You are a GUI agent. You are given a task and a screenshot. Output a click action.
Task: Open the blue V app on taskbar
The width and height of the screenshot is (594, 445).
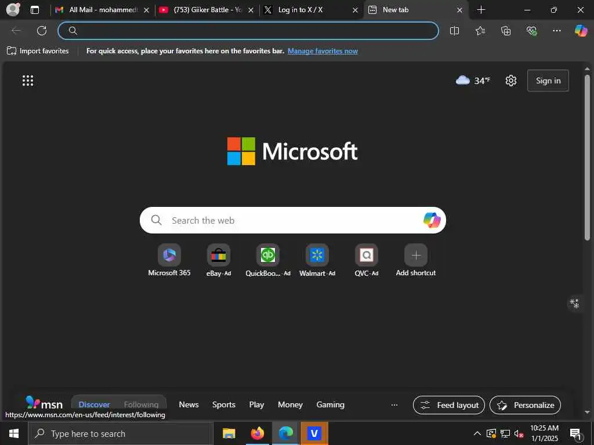314,433
